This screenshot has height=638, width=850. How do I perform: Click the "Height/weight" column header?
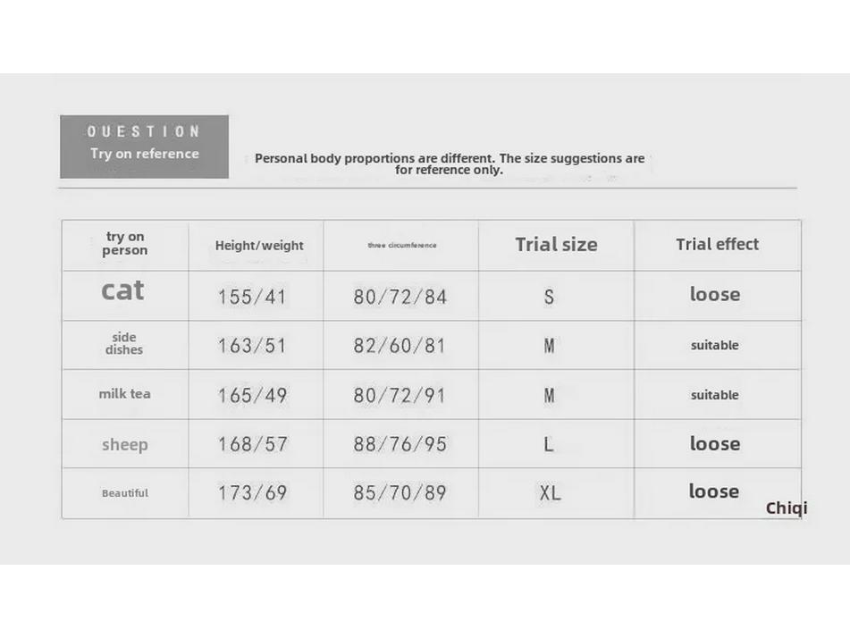pyautogui.click(x=259, y=246)
